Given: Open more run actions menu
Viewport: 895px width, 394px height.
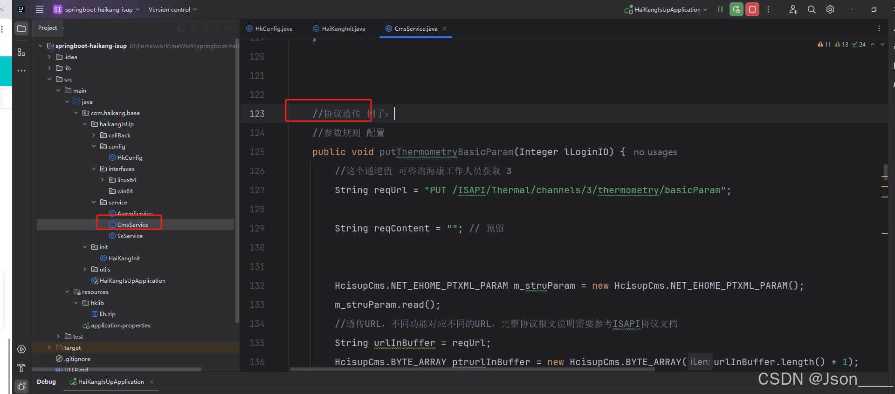Looking at the screenshot, I should pos(768,9).
